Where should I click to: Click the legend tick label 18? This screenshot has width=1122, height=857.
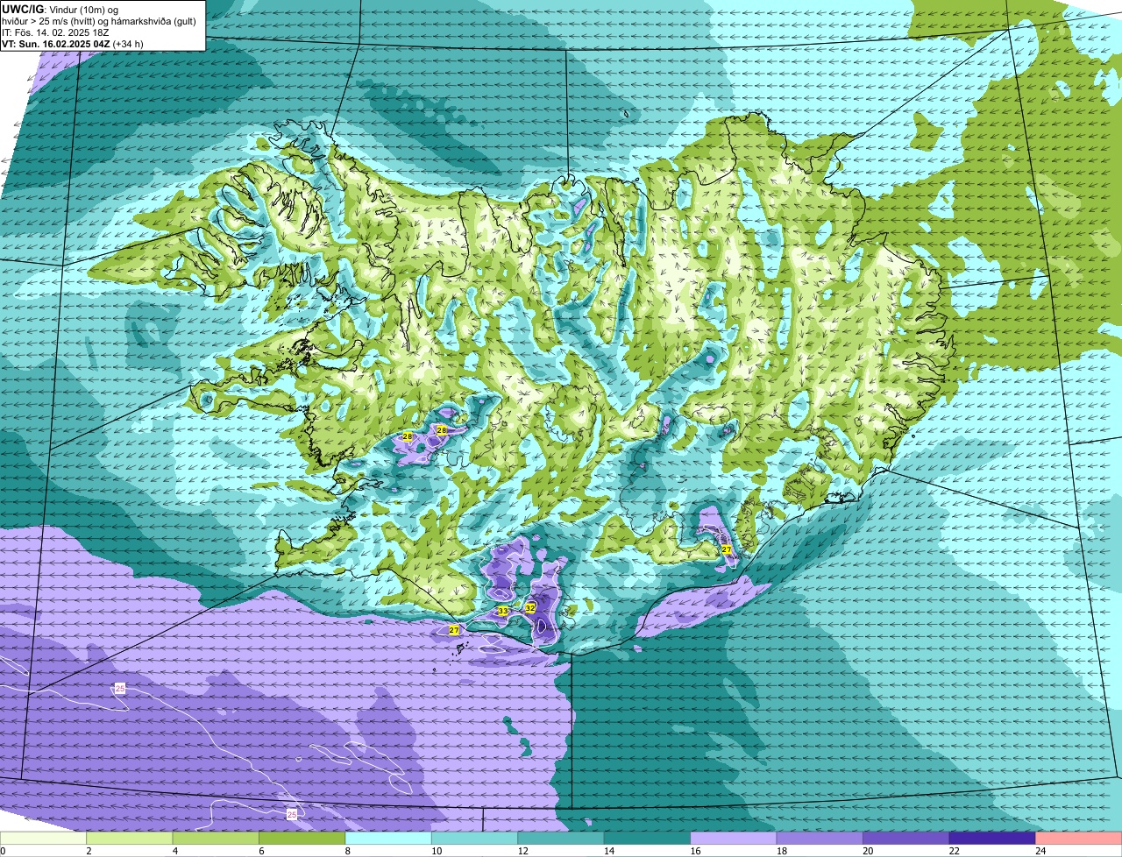[x=780, y=851]
